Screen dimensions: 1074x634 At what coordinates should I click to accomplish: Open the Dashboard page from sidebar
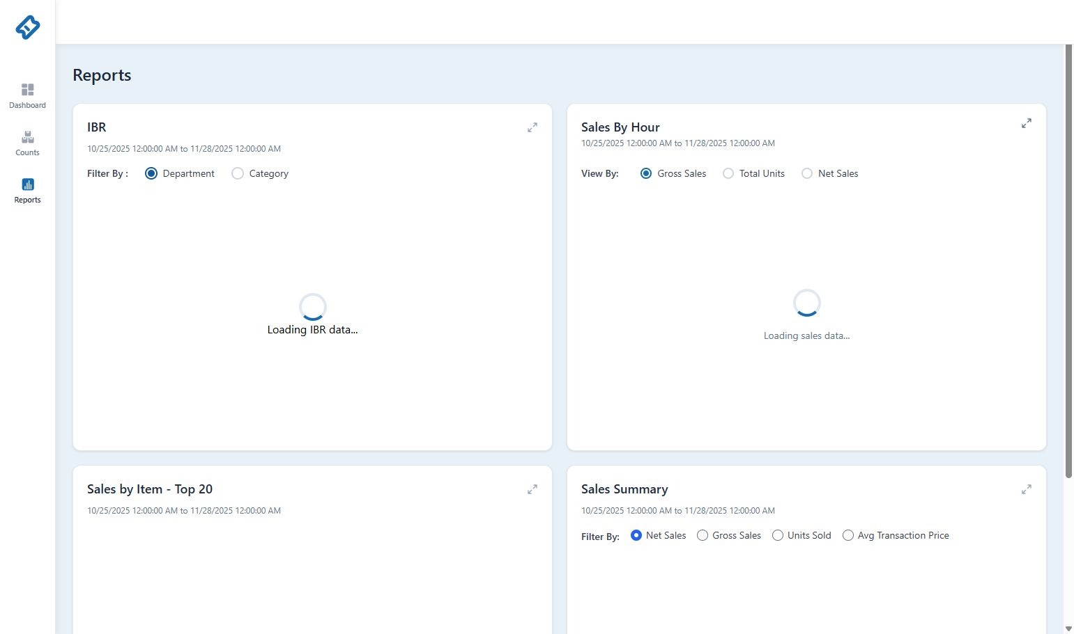pyautogui.click(x=27, y=96)
